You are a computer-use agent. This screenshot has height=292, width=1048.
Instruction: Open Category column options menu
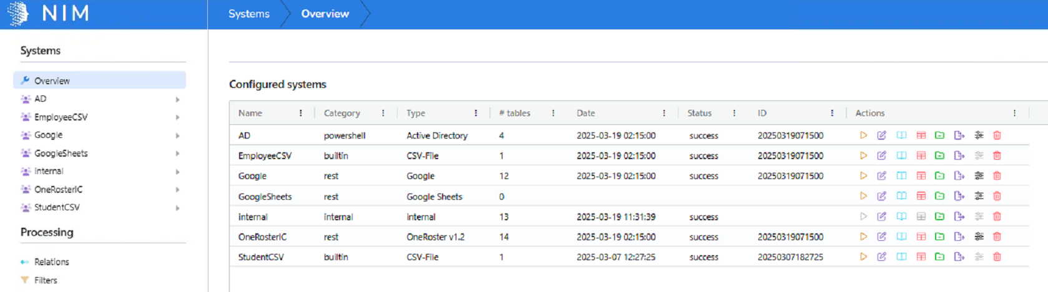(383, 113)
